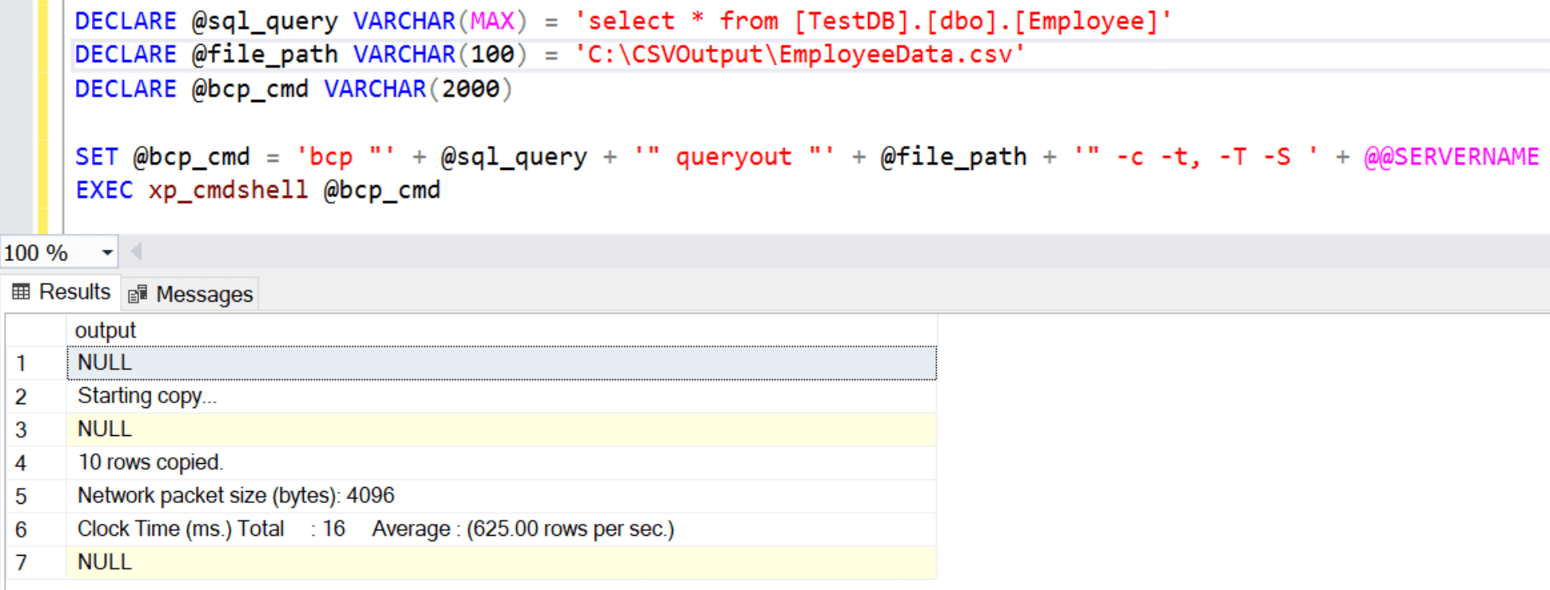Screen dimensions: 1550x590
Task: Click the Results grid icon
Action: click(x=22, y=292)
